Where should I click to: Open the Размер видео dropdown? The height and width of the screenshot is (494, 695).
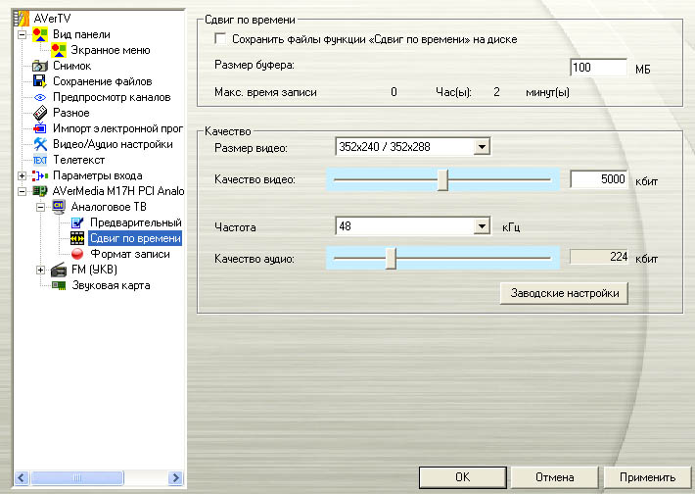[x=481, y=146]
